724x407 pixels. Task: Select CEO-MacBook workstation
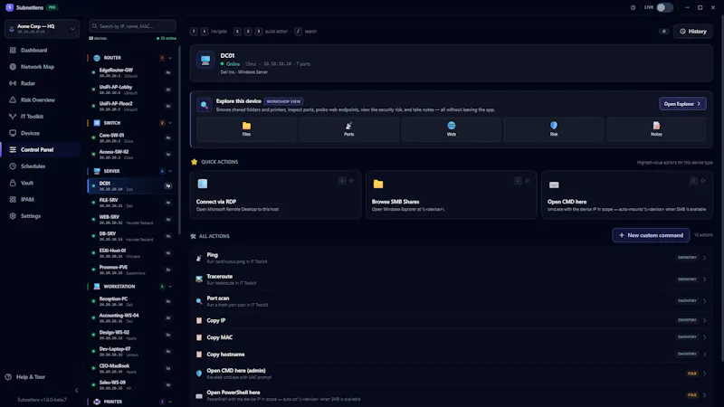click(131, 368)
